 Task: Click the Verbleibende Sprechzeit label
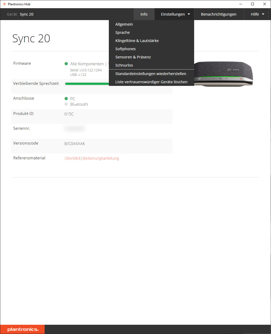pyautogui.click(x=36, y=83)
